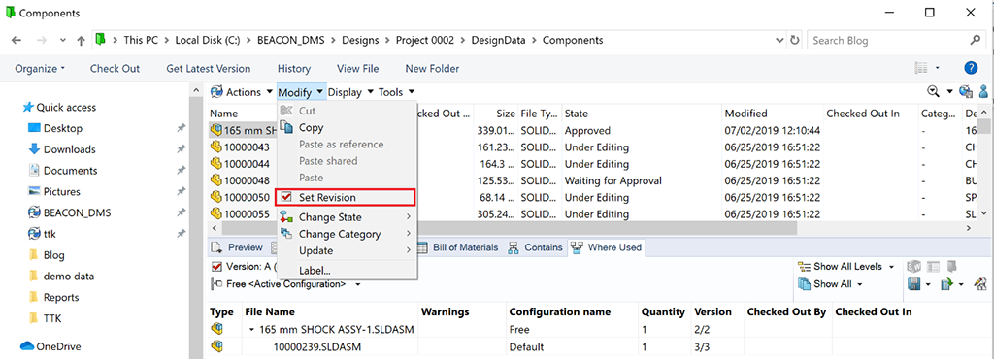Open the Update submenu
Image resolution: width=994 pixels, height=359 pixels.
pyautogui.click(x=346, y=250)
